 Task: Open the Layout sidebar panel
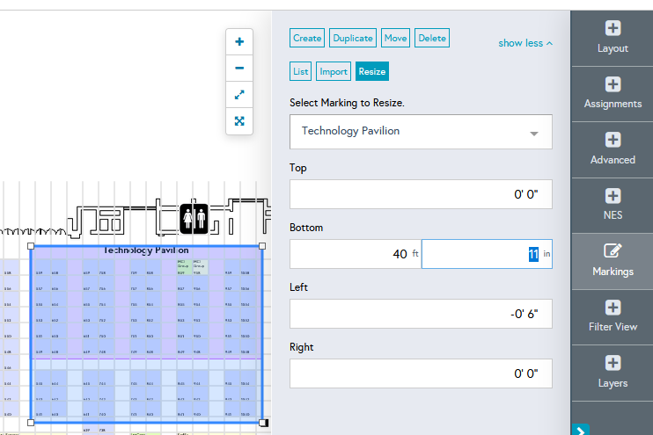click(x=613, y=37)
